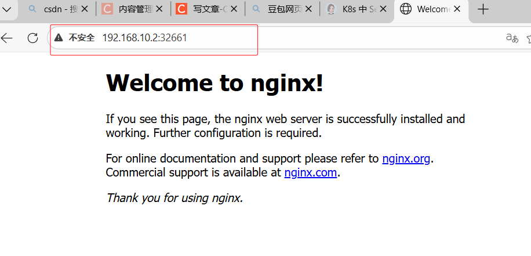The width and height of the screenshot is (531, 256).
Task: Click the 'Further configuration is required.' text
Action: tap(238, 134)
